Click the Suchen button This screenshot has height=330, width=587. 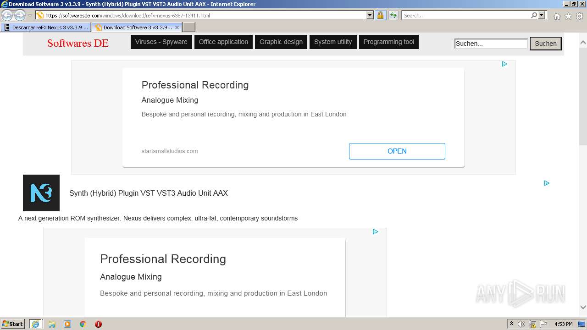(x=546, y=44)
